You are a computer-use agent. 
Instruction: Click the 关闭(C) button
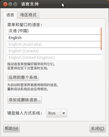pos(97,128)
